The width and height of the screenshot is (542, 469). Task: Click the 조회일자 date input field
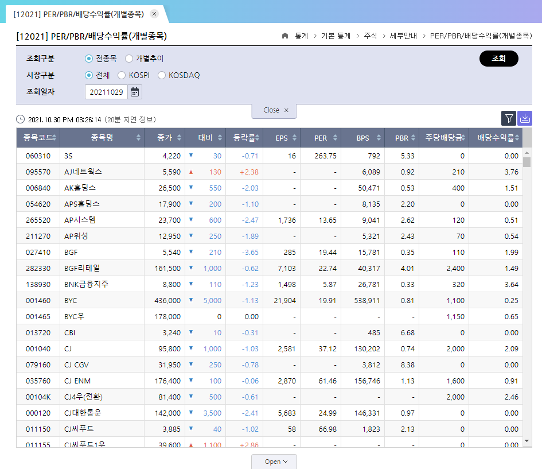pyautogui.click(x=107, y=92)
